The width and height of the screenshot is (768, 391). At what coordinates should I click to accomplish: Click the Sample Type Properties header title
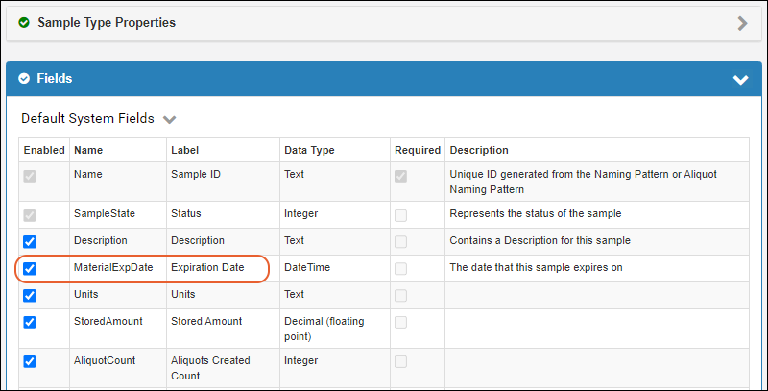click(106, 22)
